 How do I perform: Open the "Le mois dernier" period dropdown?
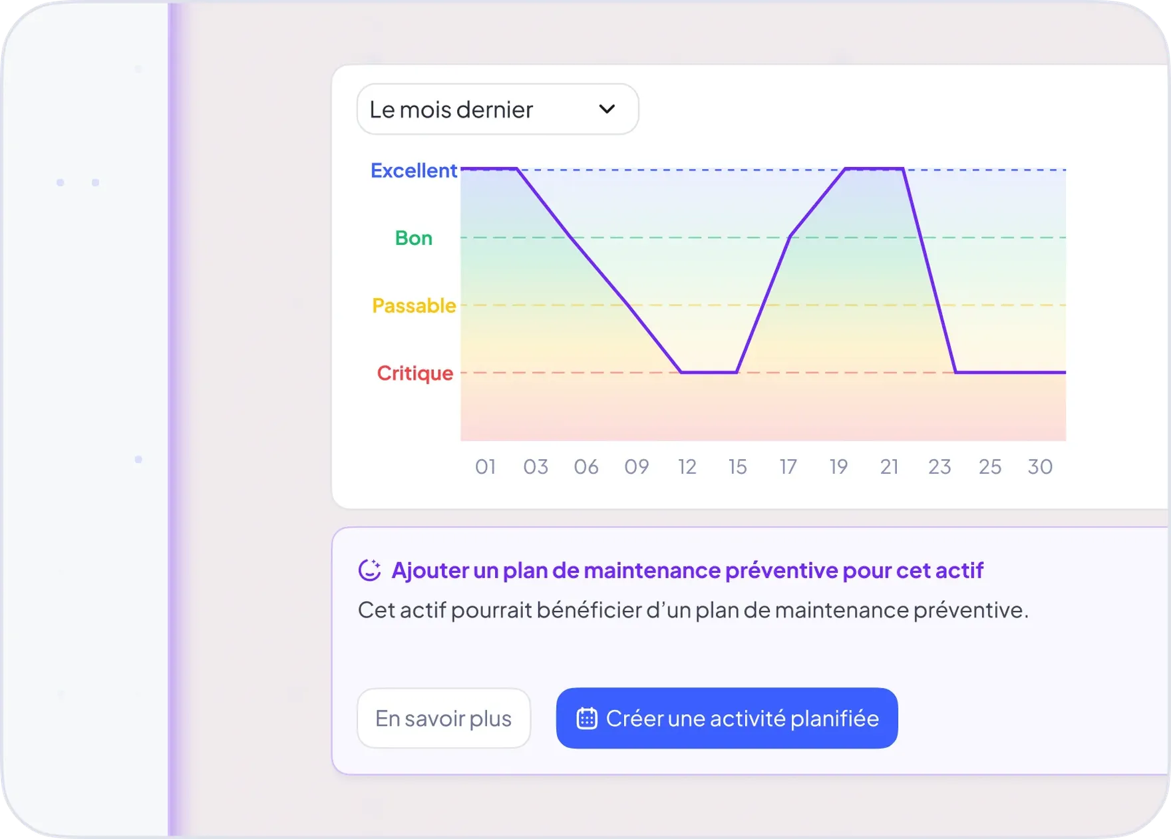[497, 109]
